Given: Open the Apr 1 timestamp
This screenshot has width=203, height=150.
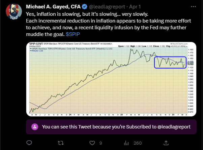Looking at the screenshot, I should tap(135, 7).
